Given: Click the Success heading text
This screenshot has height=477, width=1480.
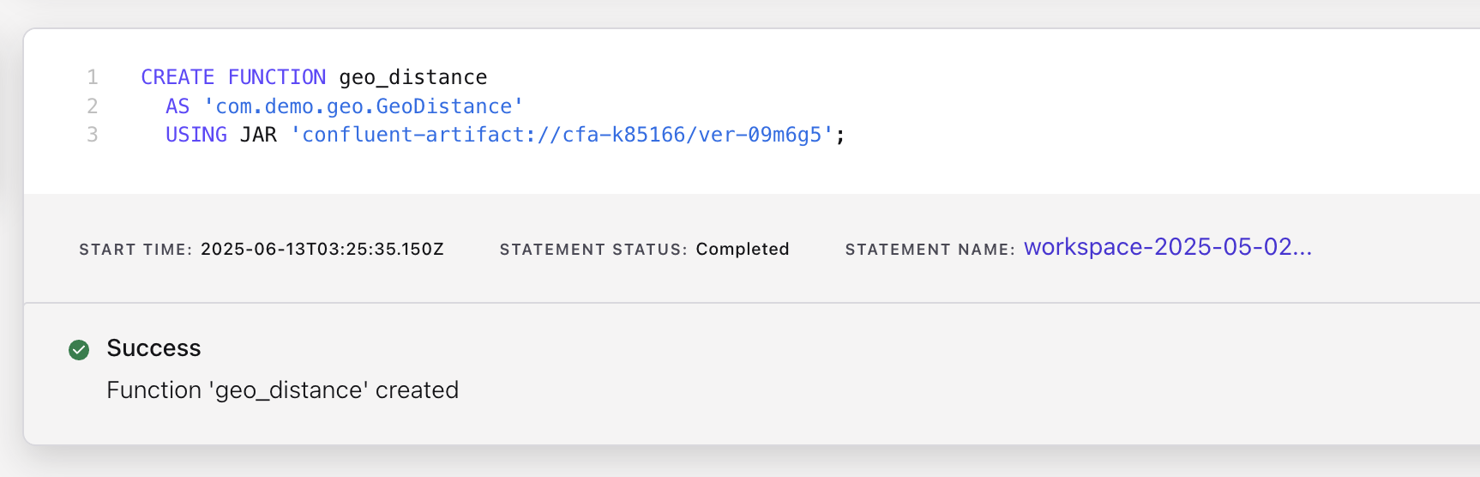Looking at the screenshot, I should tap(153, 348).
